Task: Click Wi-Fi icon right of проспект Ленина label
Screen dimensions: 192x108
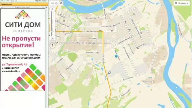Action: [x=100, y=31]
